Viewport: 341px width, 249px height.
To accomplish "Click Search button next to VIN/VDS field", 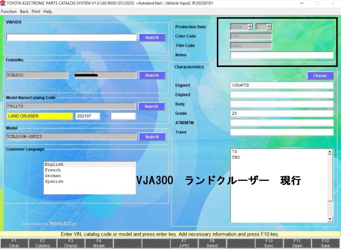I will pyautogui.click(x=152, y=38).
